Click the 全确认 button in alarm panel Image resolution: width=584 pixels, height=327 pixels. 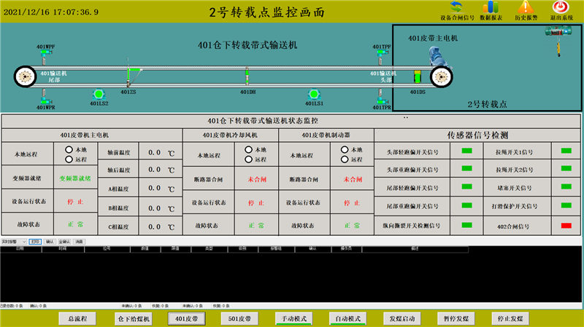coord(64,240)
